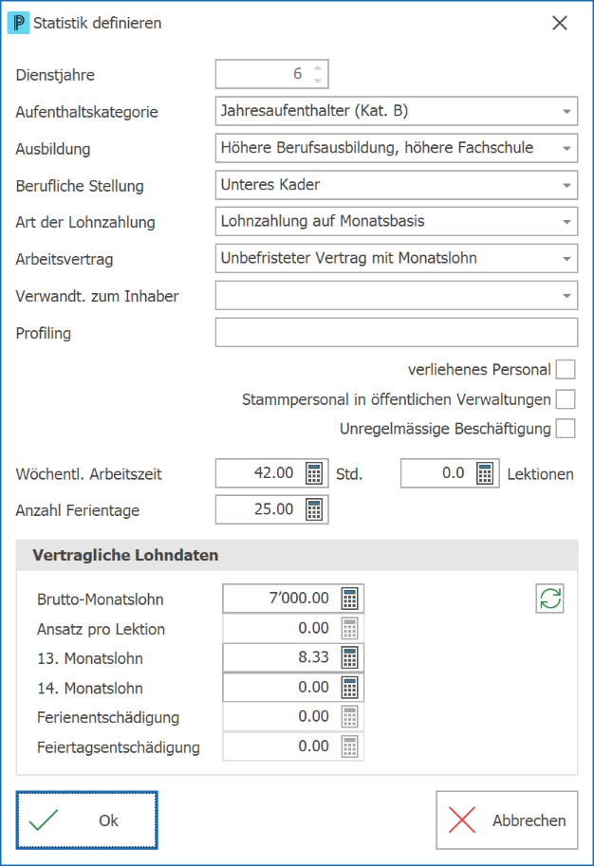The width and height of the screenshot is (594, 866).
Task: Click the green refresh Lohndaten icon
Action: point(549,599)
